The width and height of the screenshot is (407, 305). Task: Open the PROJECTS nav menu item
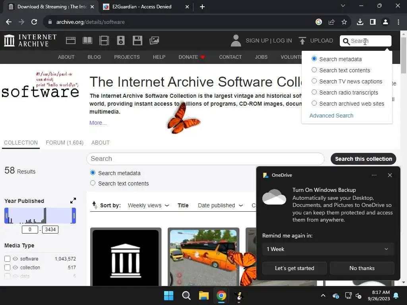(127, 57)
